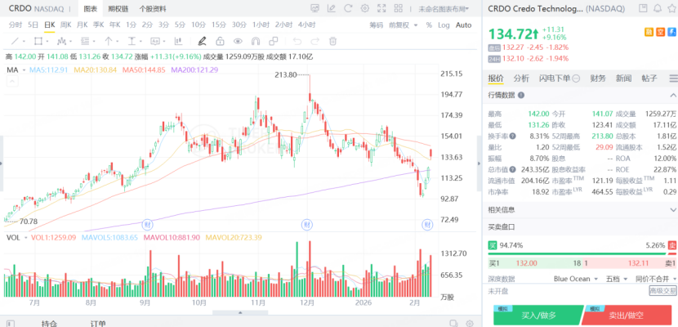Select the Fibonacci levels drawing tool

(85, 42)
